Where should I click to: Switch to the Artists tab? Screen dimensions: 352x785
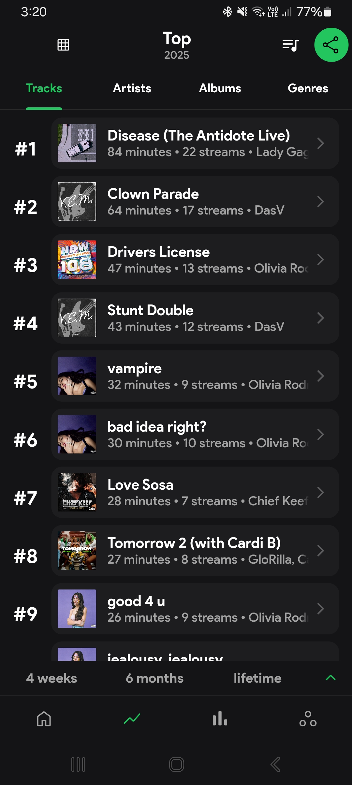click(x=132, y=88)
